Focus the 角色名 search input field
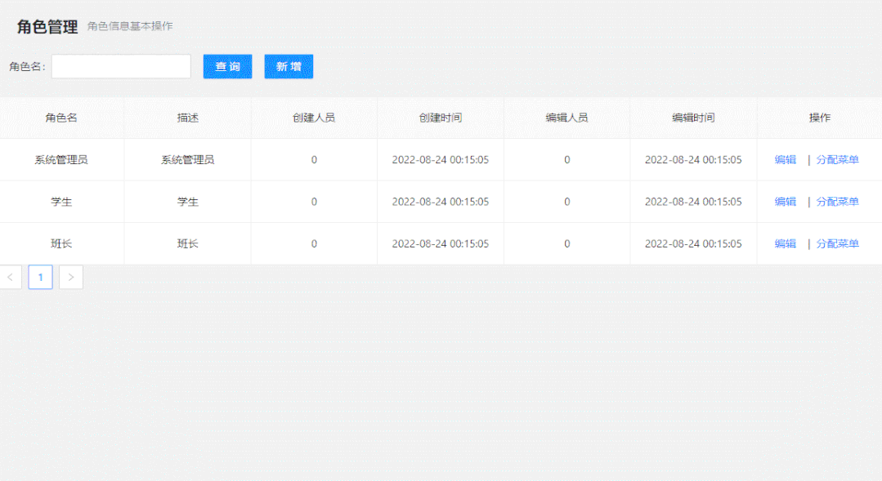This screenshot has width=882, height=481. (121, 67)
